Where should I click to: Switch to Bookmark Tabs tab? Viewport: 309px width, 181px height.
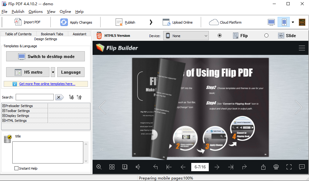(52, 34)
